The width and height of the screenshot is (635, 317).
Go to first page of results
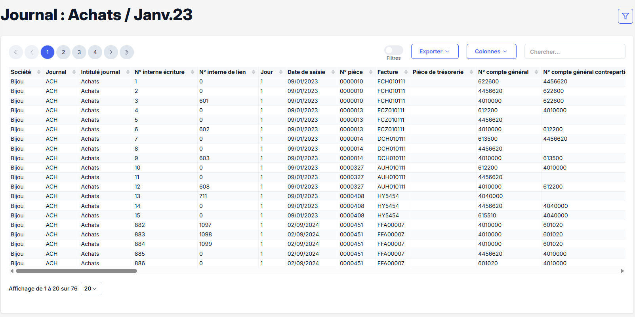[16, 52]
